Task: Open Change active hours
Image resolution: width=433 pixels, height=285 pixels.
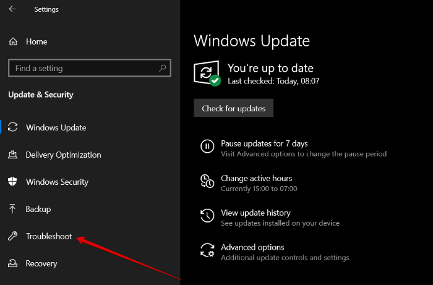Action: [x=256, y=178]
